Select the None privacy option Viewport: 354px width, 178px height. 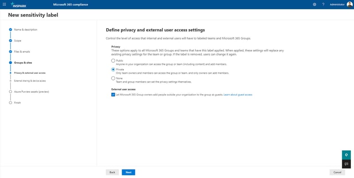tap(113, 79)
